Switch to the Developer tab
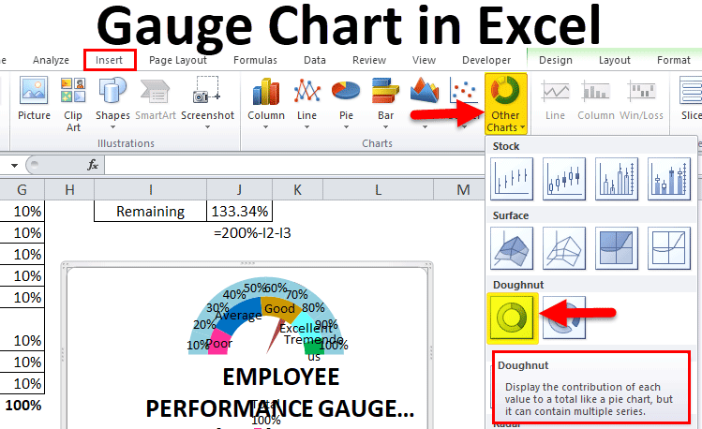702x429 pixels. pyautogui.click(x=486, y=60)
